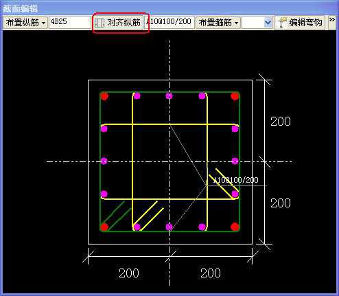The width and height of the screenshot is (339, 296).
Task: Click the A10@100/200 annotation in drawing
Action: click(x=236, y=180)
